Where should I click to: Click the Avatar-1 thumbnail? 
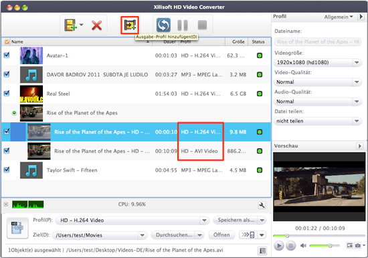click(31, 55)
